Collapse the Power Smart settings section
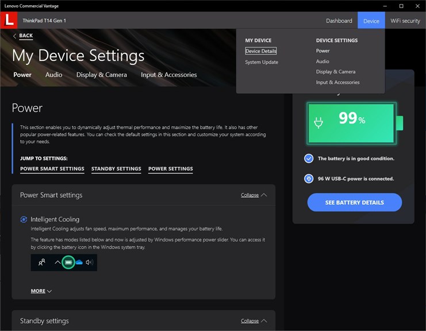This screenshot has width=426, height=331. click(254, 195)
